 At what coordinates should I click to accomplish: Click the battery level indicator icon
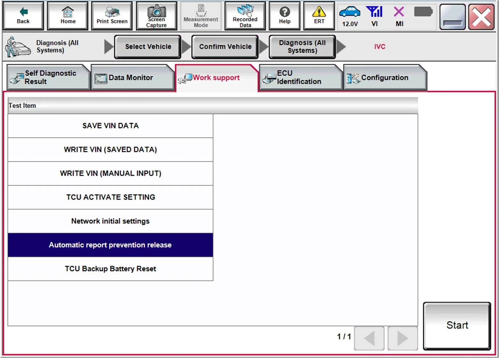423,12
